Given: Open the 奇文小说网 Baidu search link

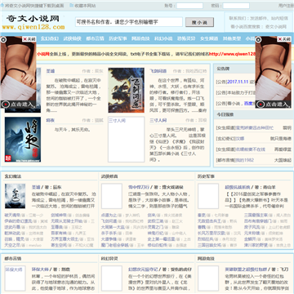Looking at the screenshot, I should tap(276, 27).
